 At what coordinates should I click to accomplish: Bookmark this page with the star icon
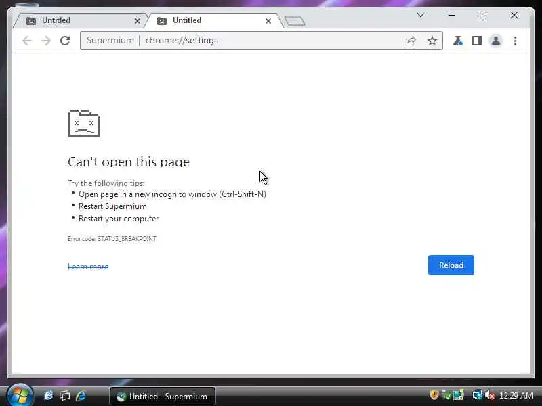coord(432,41)
